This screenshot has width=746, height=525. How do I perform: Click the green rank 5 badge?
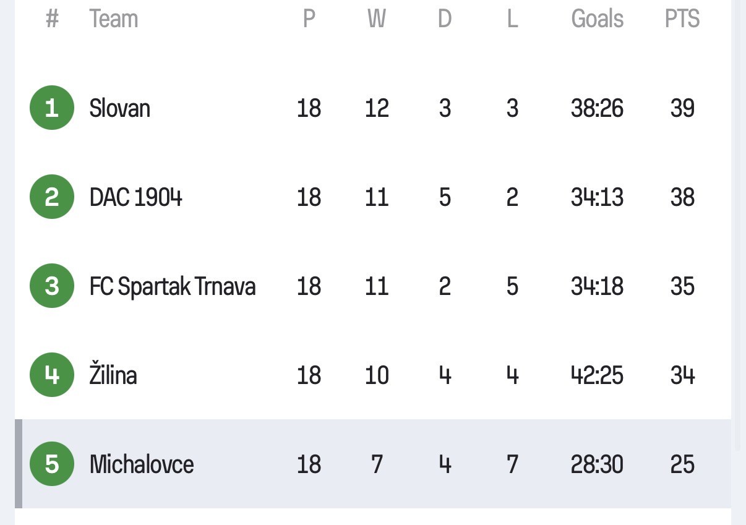pos(52,464)
